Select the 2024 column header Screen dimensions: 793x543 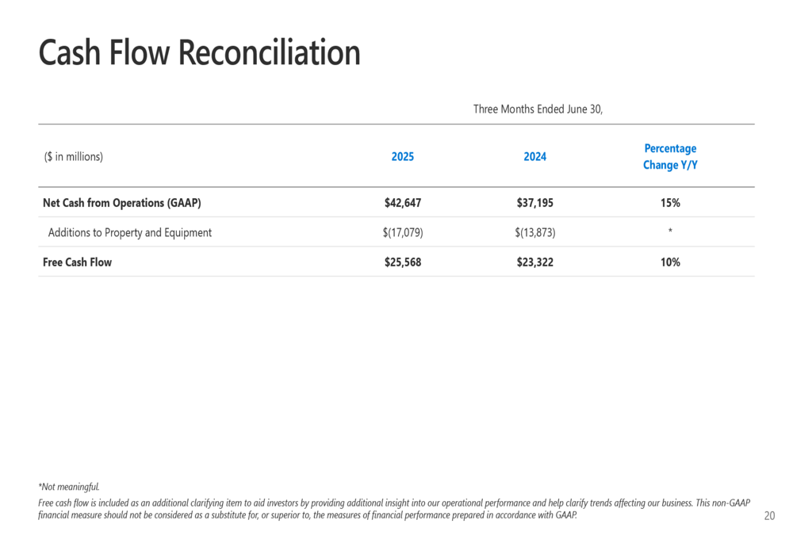point(534,157)
